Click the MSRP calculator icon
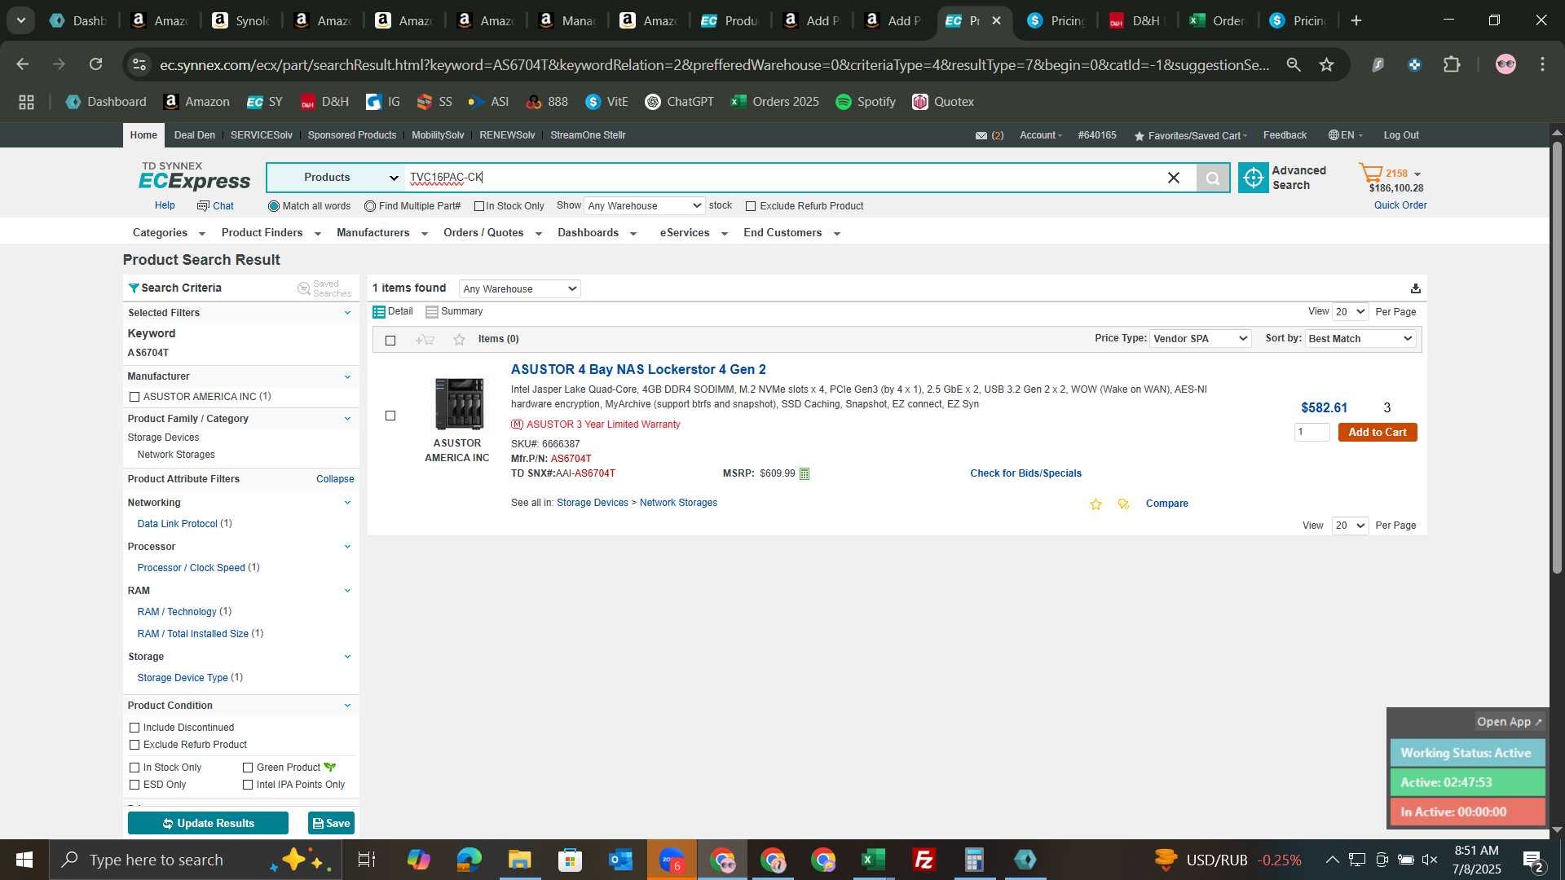 (805, 473)
